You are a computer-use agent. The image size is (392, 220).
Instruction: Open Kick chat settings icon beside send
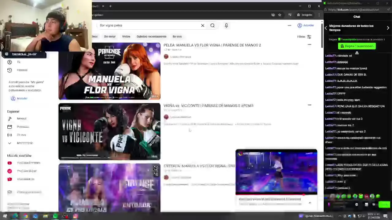373,205
